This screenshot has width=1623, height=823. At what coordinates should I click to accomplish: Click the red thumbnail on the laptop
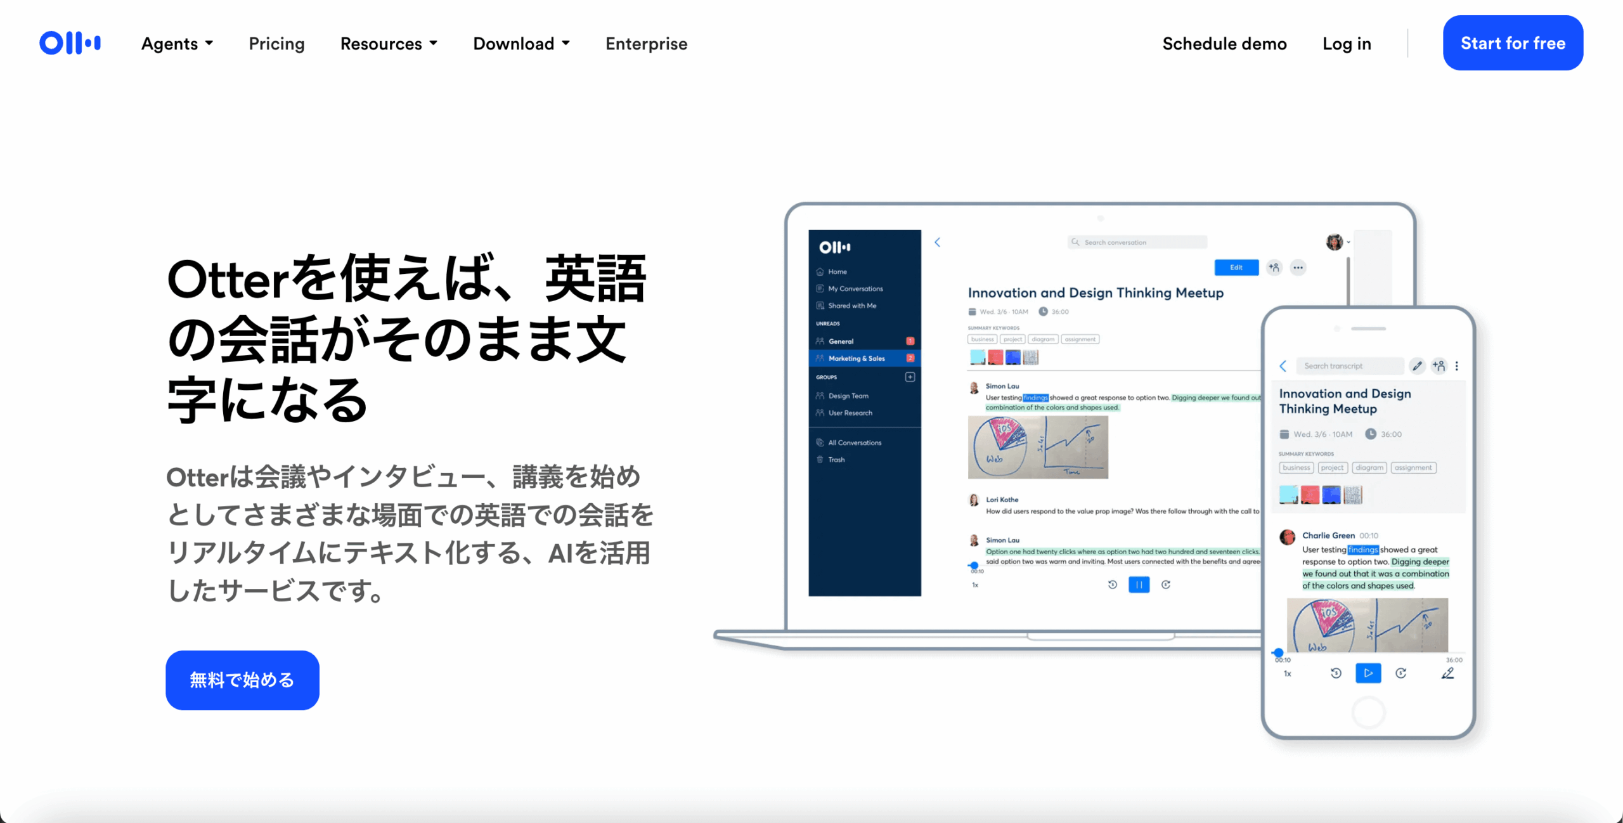995,357
